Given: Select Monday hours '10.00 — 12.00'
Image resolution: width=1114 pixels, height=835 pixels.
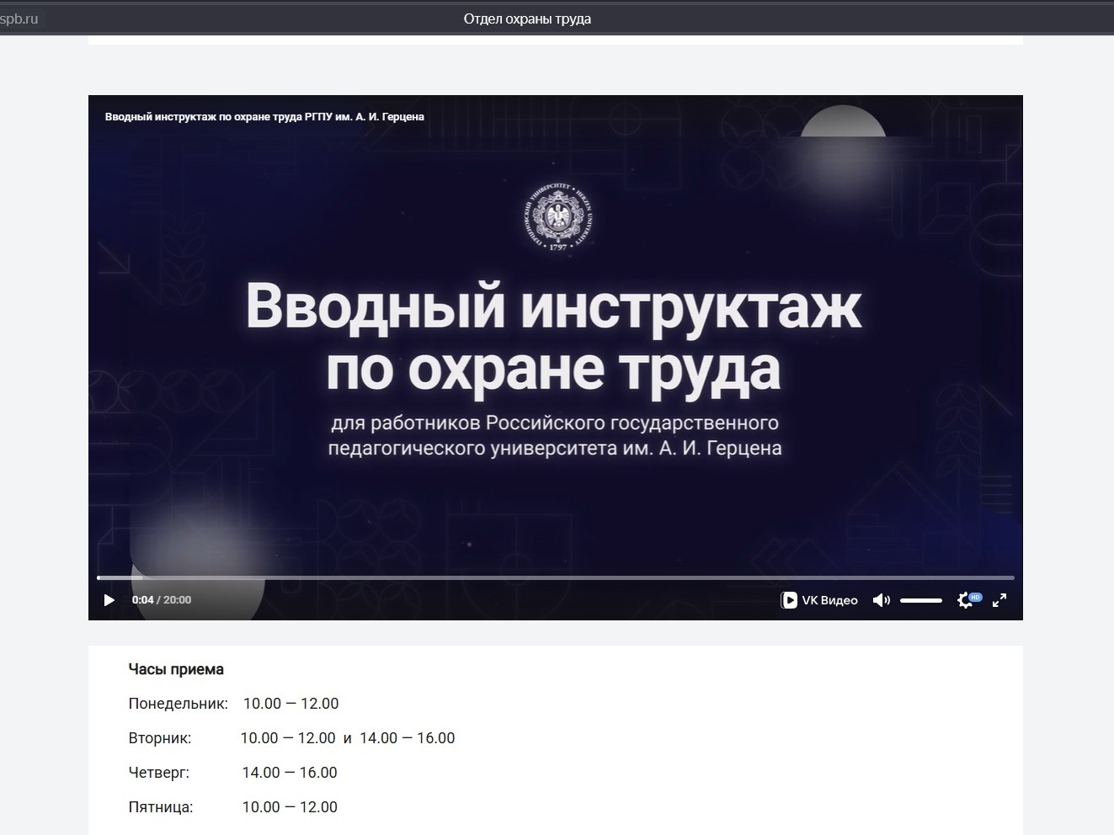Looking at the screenshot, I should 291,704.
